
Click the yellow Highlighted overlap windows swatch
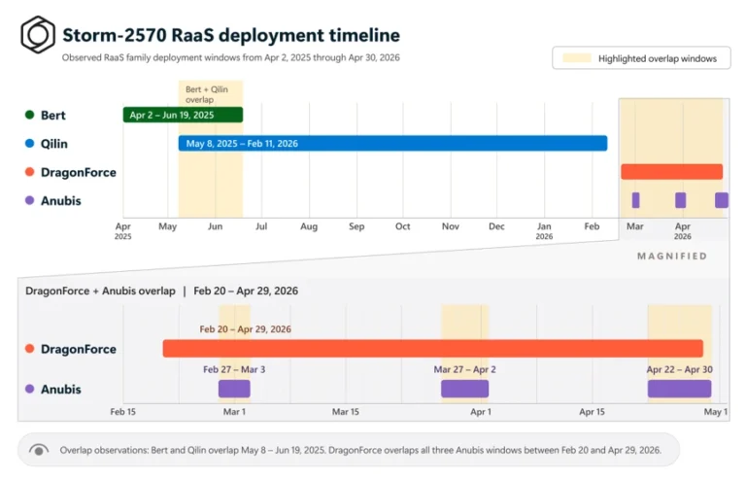pos(577,58)
